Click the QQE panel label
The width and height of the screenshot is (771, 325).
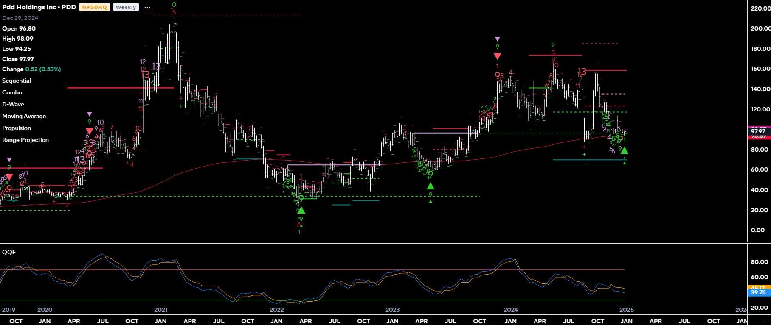tap(9, 252)
